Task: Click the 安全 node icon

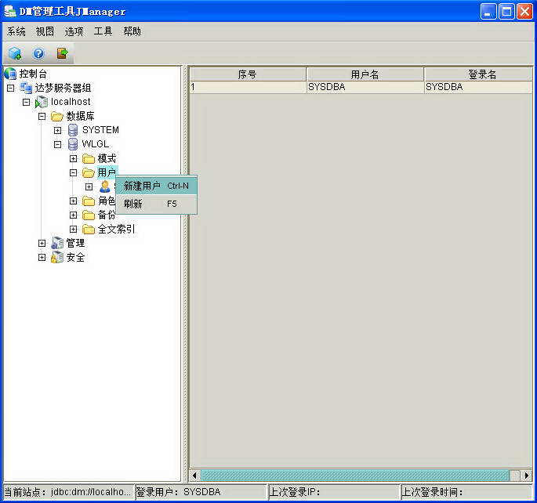Action: [x=57, y=257]
